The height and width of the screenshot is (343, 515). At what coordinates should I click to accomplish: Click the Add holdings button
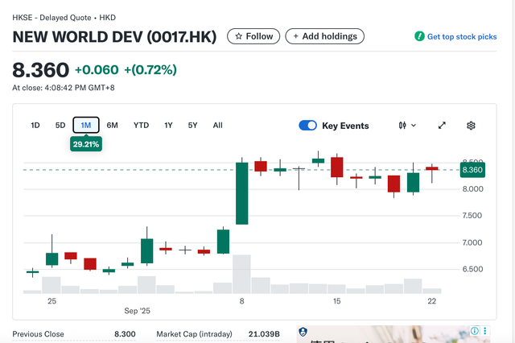pos(324,36)
